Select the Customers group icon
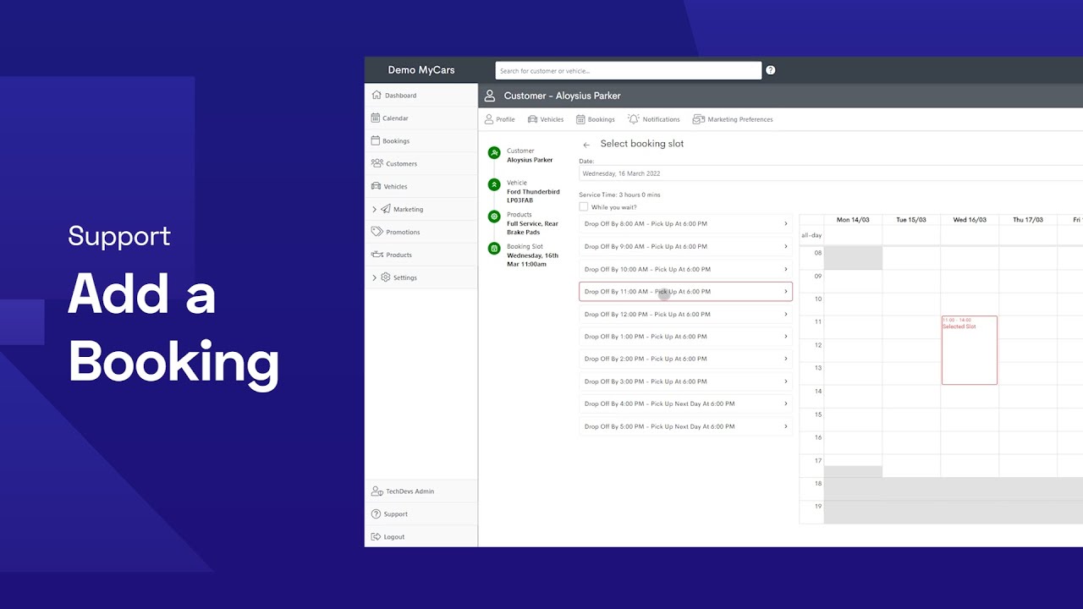The height and width of the screenshot is (609, 1083). tap(377, 163)
